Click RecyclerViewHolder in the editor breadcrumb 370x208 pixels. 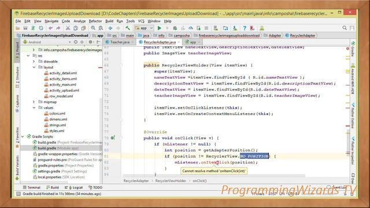(171, 181)
